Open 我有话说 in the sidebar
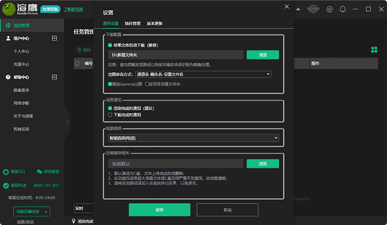This screenshot has height=225, width=387. [x=21, y=129]
